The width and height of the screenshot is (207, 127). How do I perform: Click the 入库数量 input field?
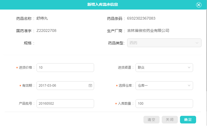164,104
